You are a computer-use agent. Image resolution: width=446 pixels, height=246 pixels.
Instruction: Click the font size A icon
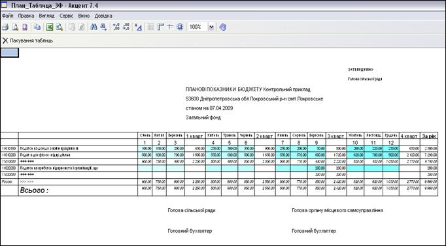(x=138, y=27)
